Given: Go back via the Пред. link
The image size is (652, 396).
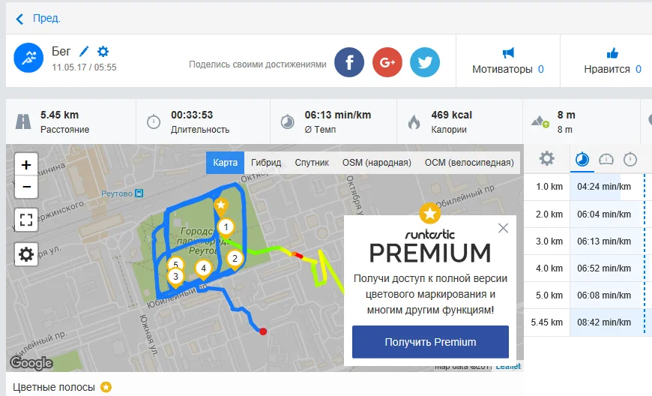Looking at the screenshot, I should pos(37,19).
